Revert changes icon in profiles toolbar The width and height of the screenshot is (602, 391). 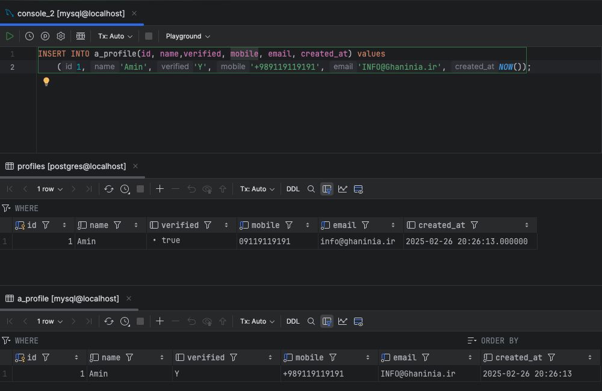191,189
